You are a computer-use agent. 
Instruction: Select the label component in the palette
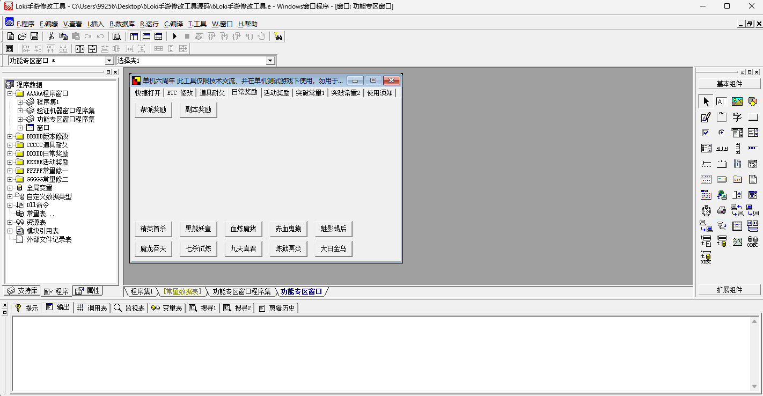721,101
